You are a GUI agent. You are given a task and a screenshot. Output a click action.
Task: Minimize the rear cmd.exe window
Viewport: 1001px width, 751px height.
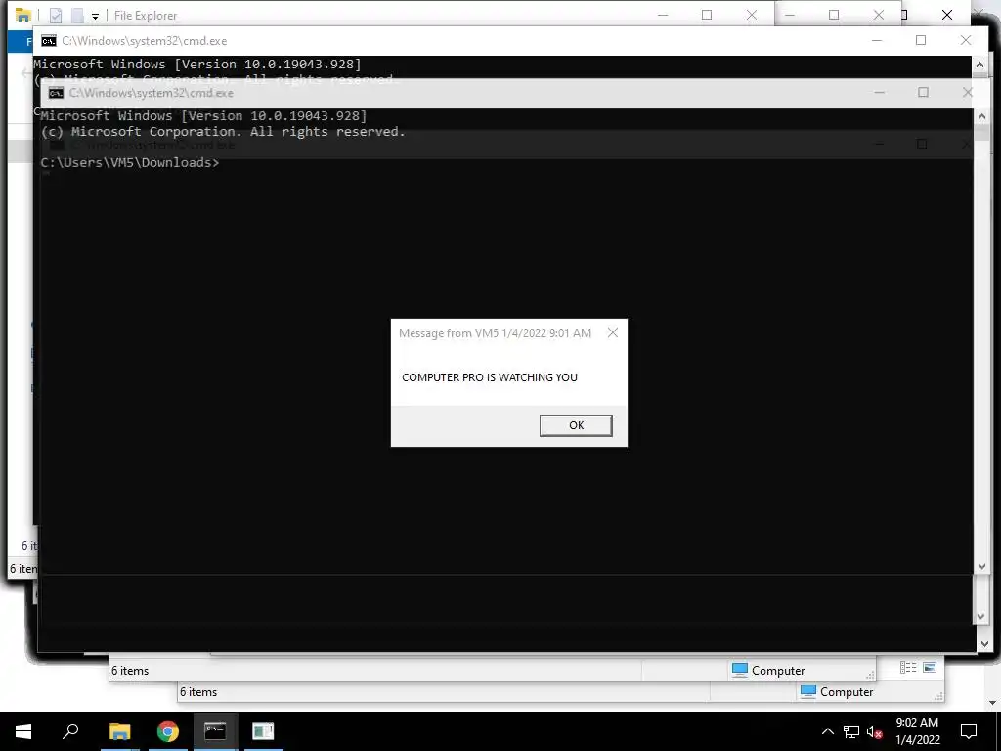[x=877, y=40]
